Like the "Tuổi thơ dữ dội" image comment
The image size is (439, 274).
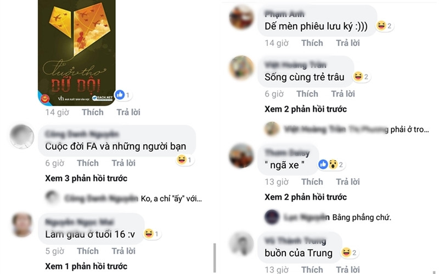point(93,112)
